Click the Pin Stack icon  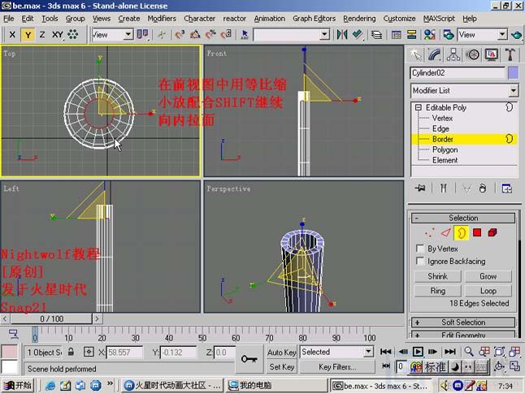pyautogui.click(x=420, y=188)
